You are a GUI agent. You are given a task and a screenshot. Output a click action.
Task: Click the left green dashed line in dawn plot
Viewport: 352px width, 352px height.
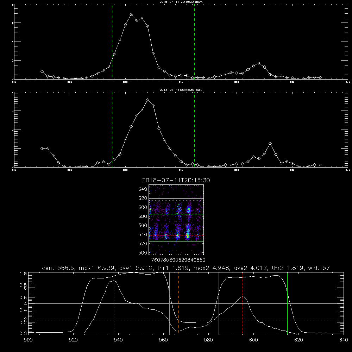112,42
